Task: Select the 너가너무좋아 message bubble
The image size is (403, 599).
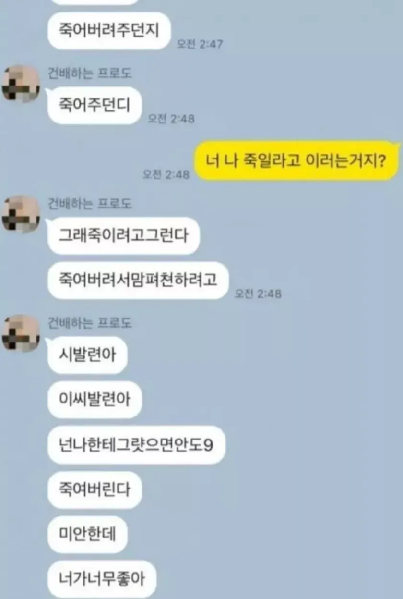Action: [102, 579]
